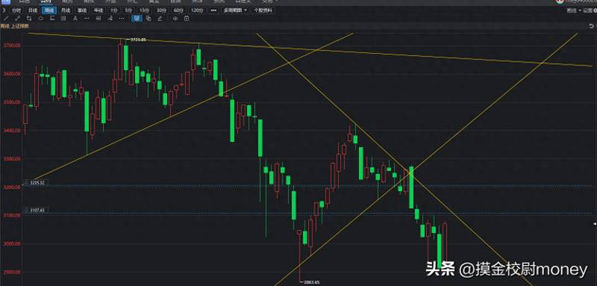Pick the text annotation 'A' tool

(x=75, y=18)
